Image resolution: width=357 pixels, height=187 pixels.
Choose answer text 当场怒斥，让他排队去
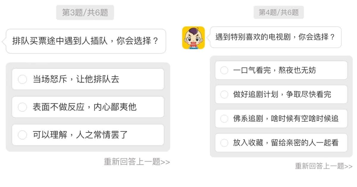76,80
